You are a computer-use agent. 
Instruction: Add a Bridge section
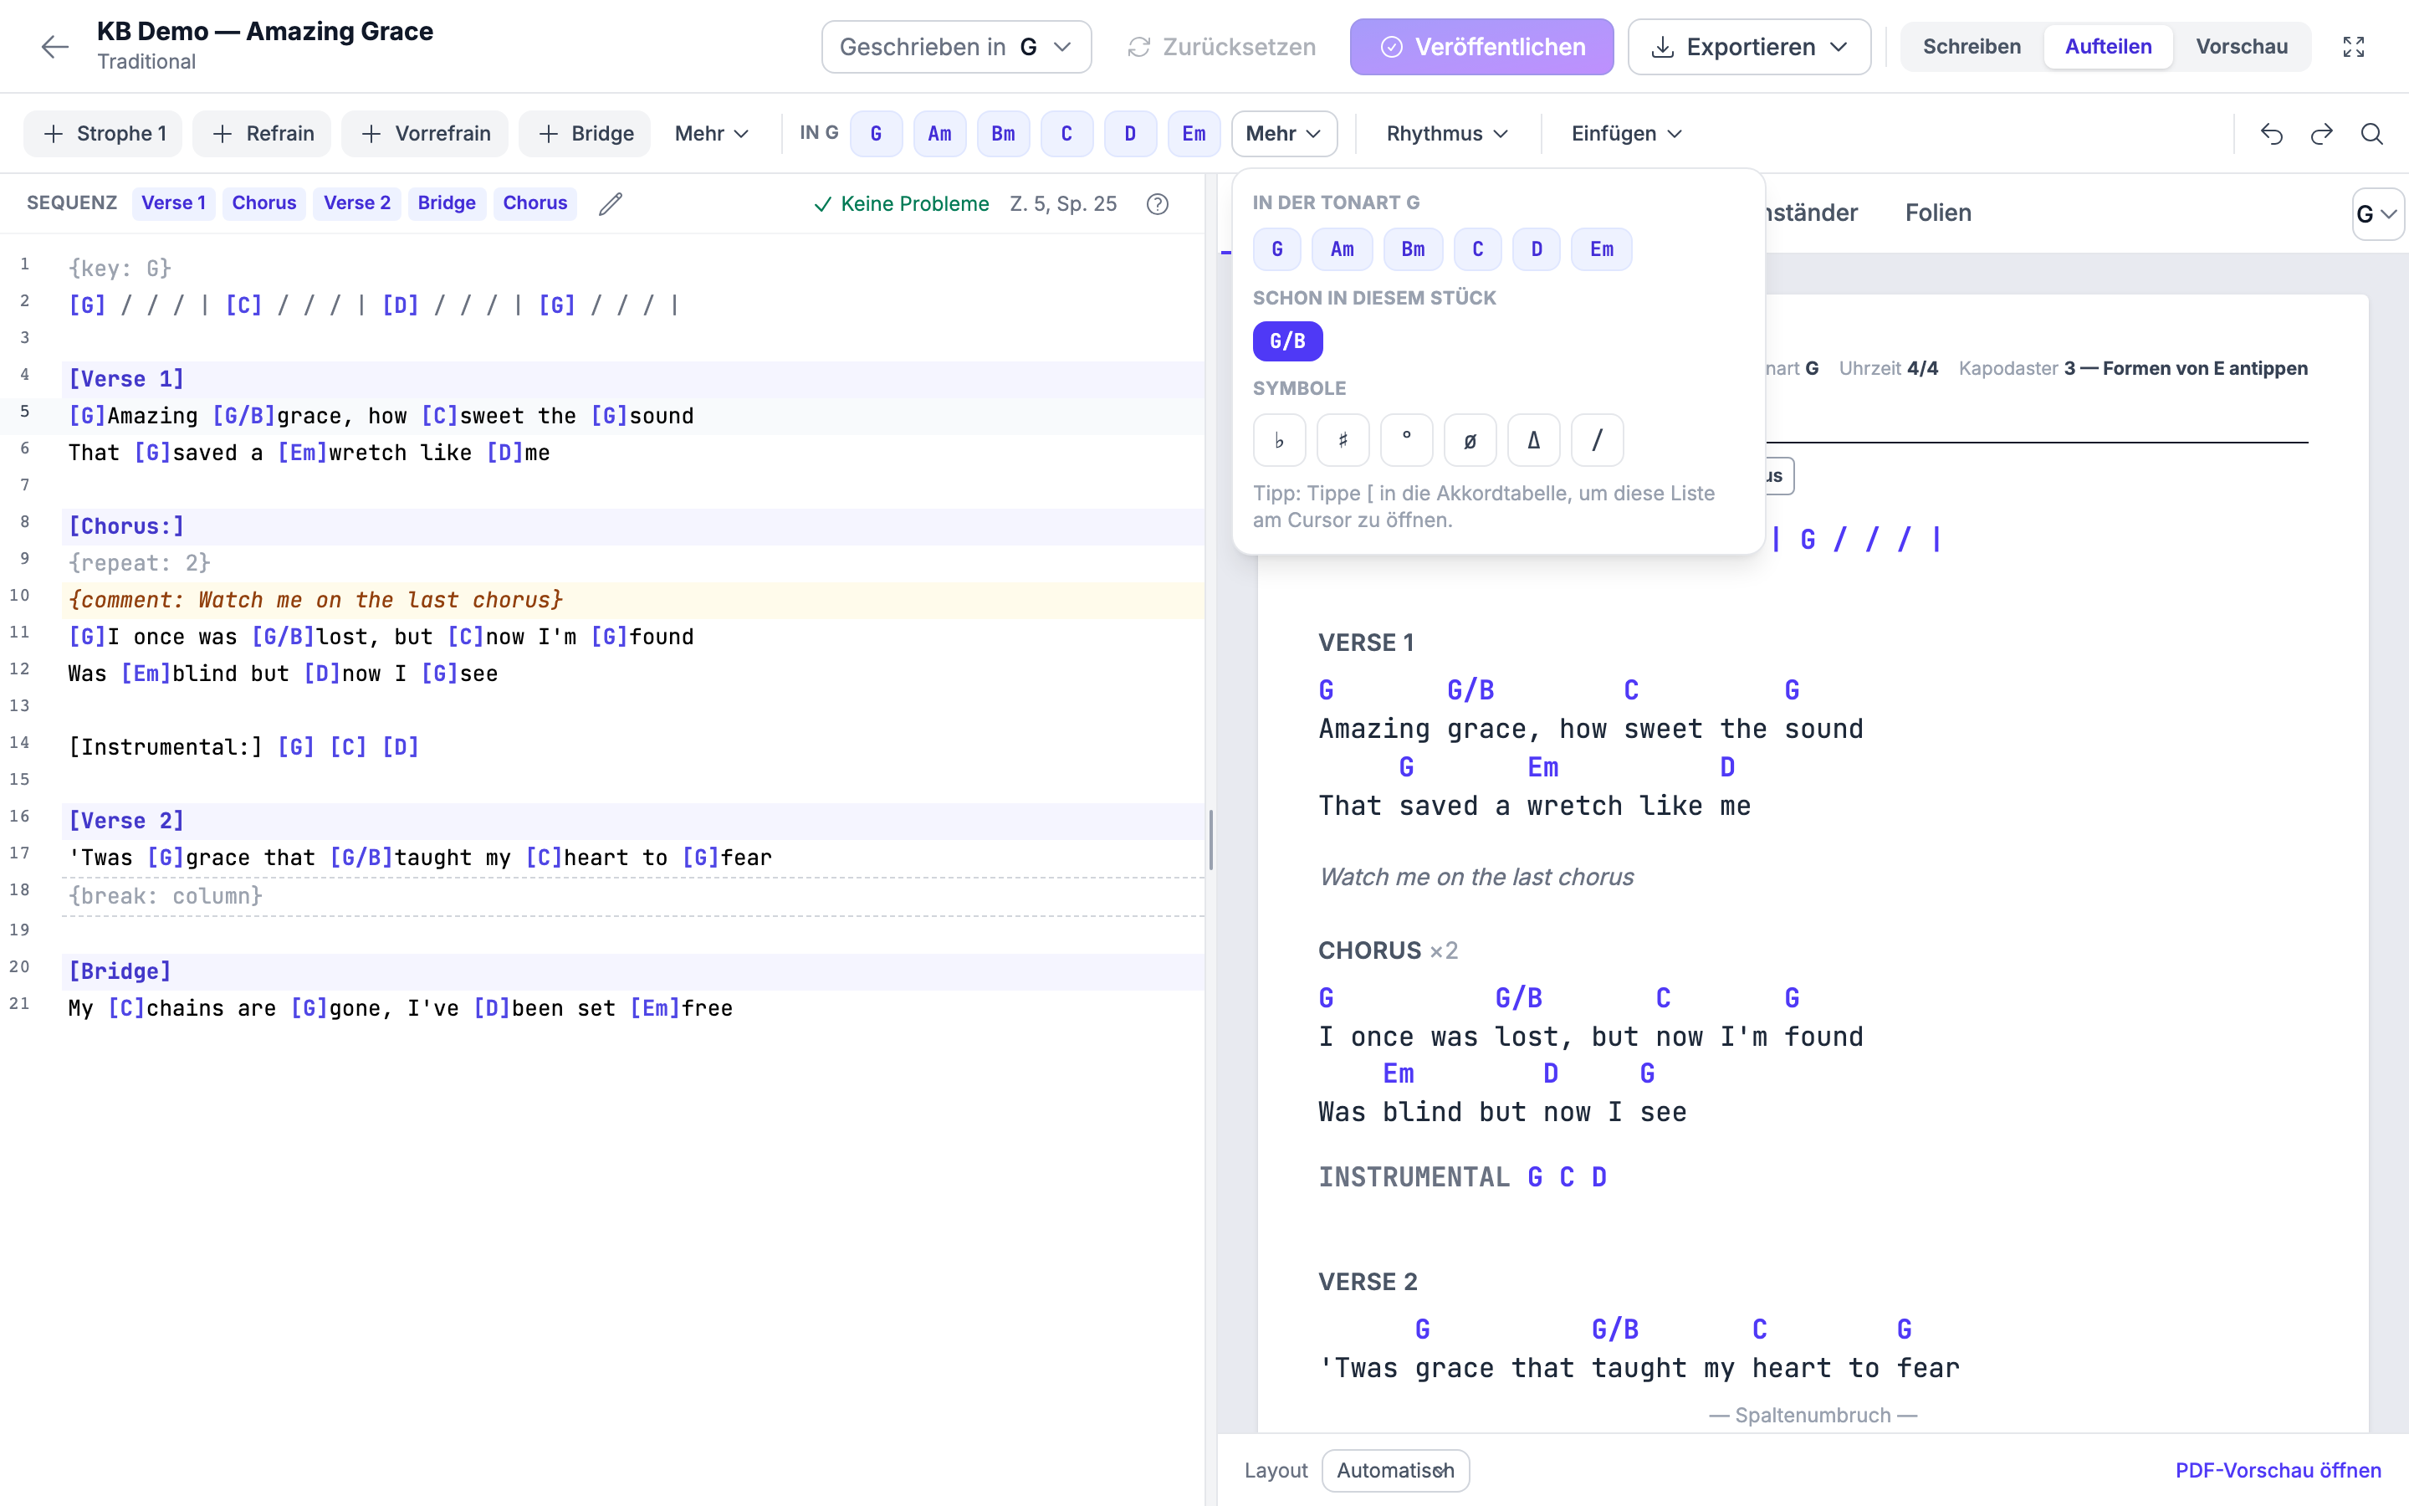pyautogui.click(x=585, y=134)
